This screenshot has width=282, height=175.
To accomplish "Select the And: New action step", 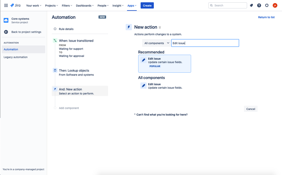I will pos(80,91).
